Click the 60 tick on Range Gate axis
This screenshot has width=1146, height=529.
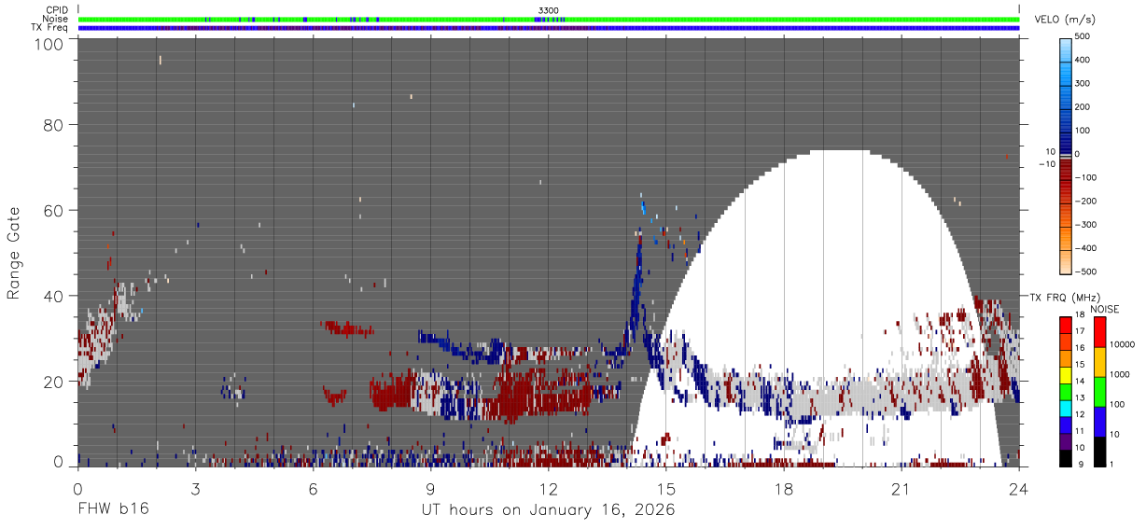click(55, 210)
